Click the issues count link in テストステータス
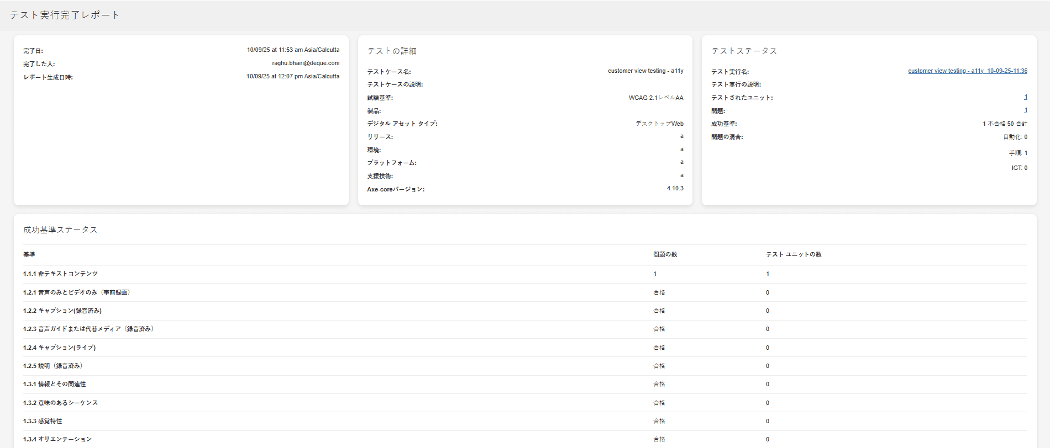The image size is (1050, 448). (x=1026, y=110)
